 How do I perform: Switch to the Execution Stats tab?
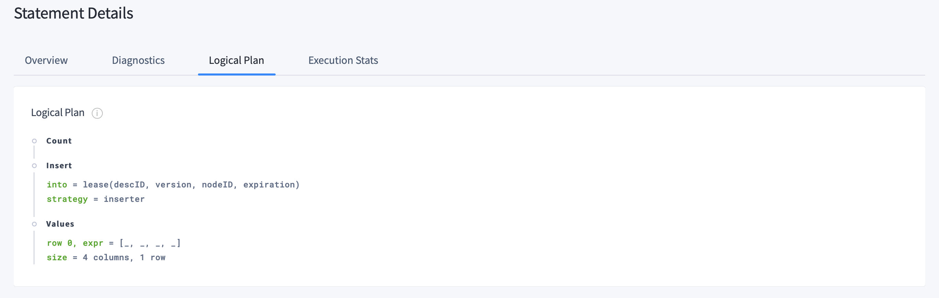coord(343,60)
